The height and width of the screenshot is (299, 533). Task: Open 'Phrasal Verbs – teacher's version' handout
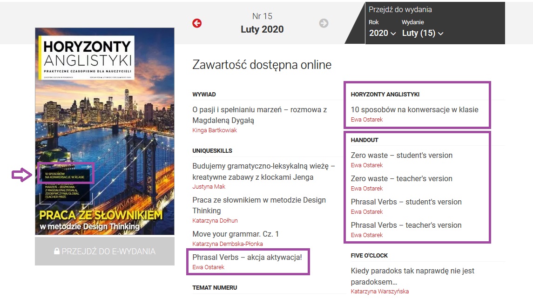406,225
